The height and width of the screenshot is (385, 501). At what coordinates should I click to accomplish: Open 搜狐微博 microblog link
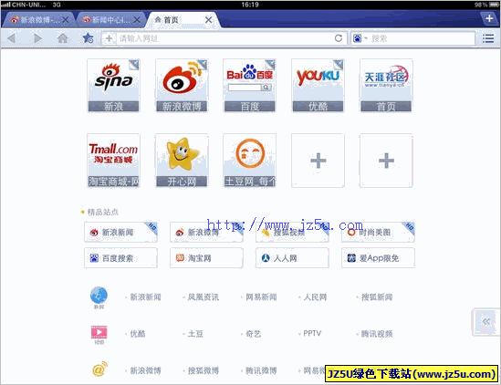point(204,370)
